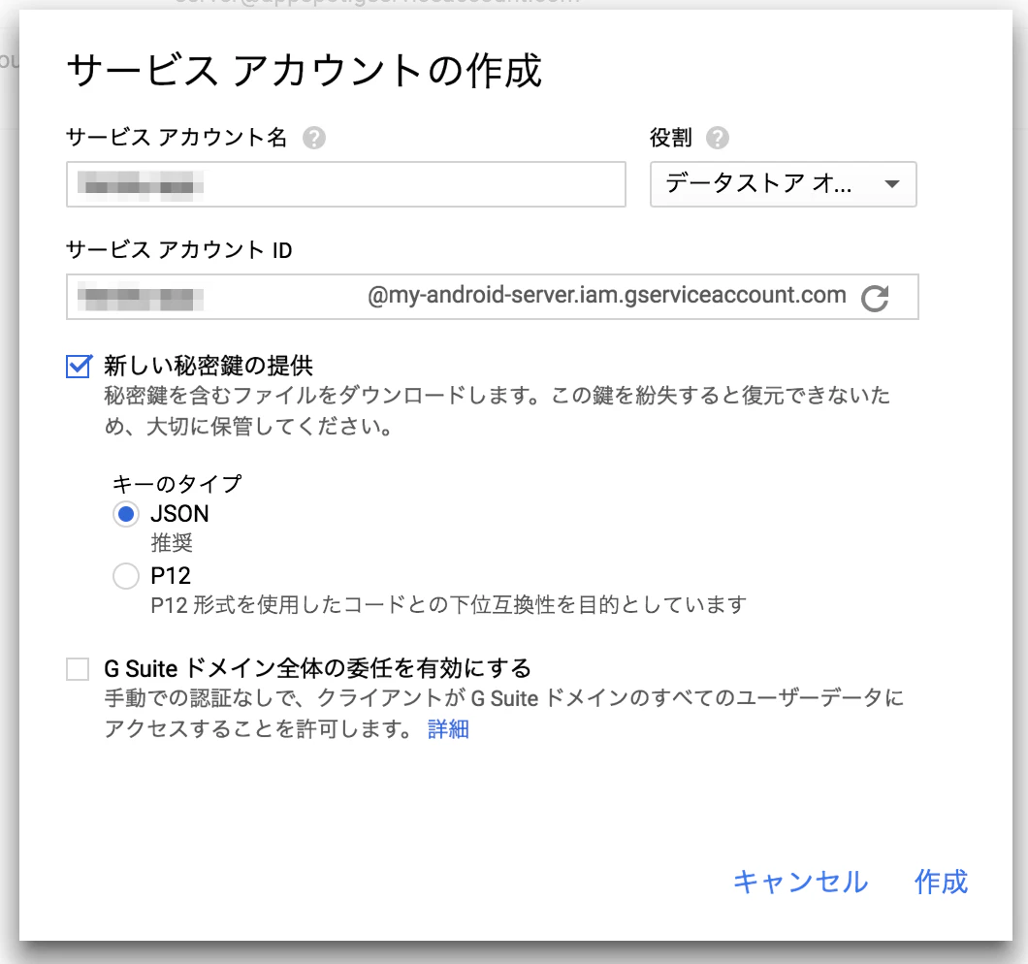
Task: Open help icon beside 役割 label
Action: point(718,138)
